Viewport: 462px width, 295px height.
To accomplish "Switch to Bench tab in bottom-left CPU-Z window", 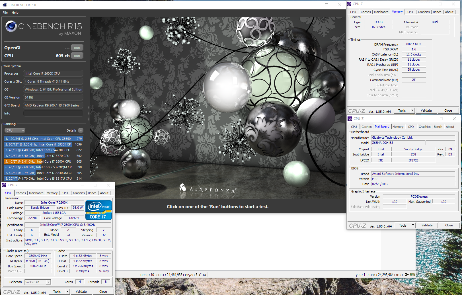I will click(x=92, y=193).
